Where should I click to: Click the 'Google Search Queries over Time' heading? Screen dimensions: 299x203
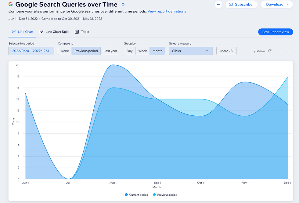[x=67, y=4]
